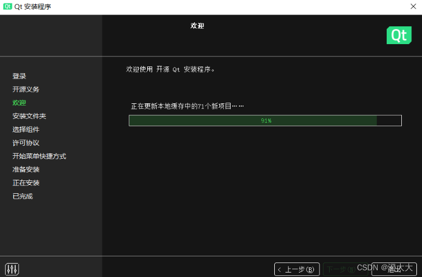Open installer settings sliders icon
Viewport: 422px width, 277px height.
12,269
